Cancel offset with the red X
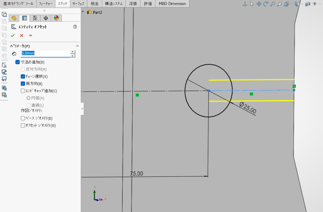This screenshot has width=323, height=212. [x=22, y=35]
